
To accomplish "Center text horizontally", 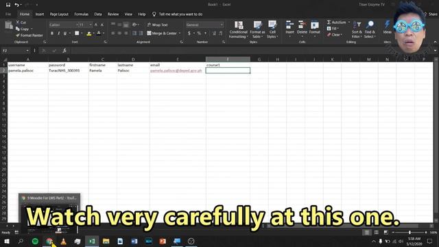I will pos(119,34).
